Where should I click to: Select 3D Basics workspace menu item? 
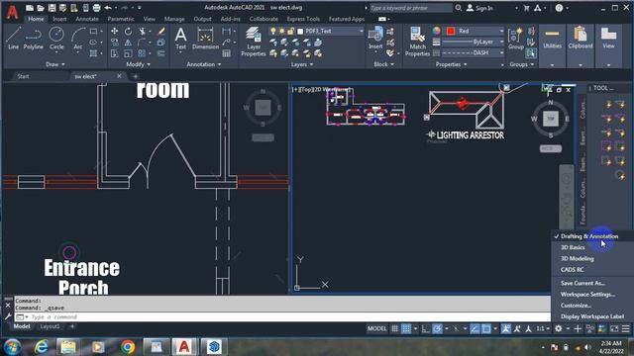coord(573,247)
